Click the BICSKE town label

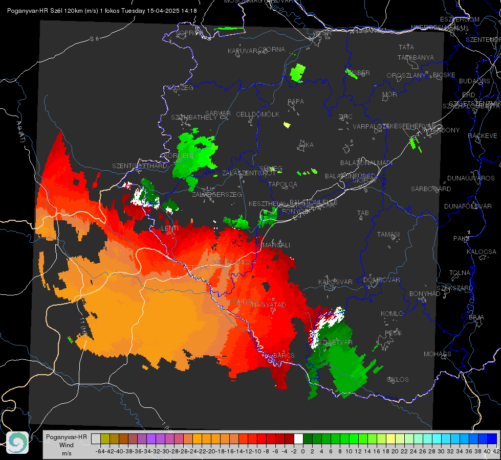[444, 75]
